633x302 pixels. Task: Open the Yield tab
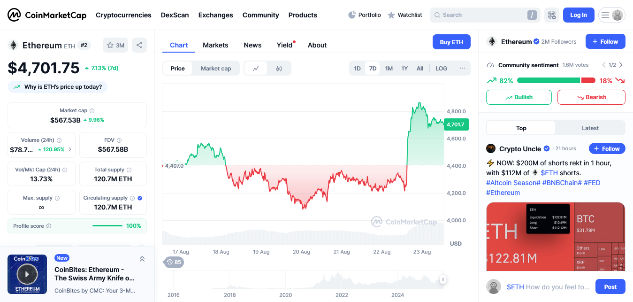[284, 45]
